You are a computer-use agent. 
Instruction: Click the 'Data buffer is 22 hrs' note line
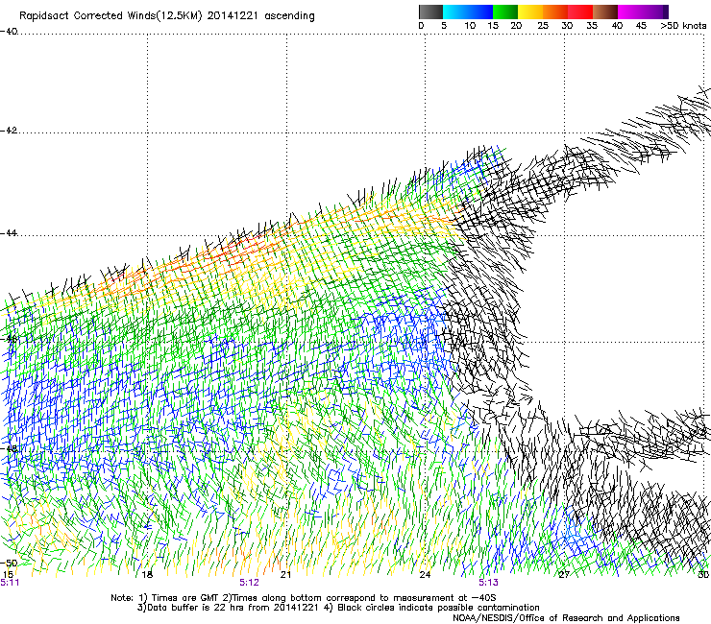click(338, 608)
